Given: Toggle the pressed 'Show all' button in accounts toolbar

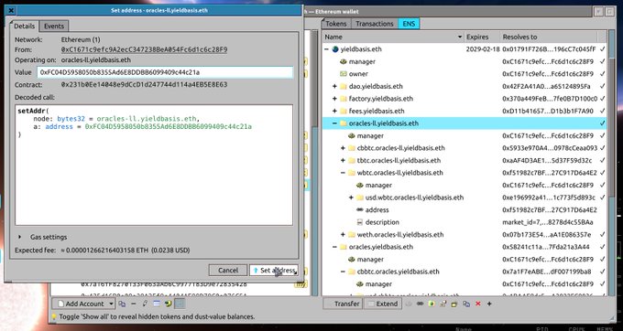Looking at the screenshot, I should tap(180, 304).
